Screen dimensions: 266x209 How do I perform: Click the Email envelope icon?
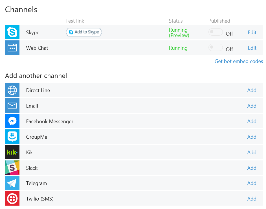click(x=12, y=106)
